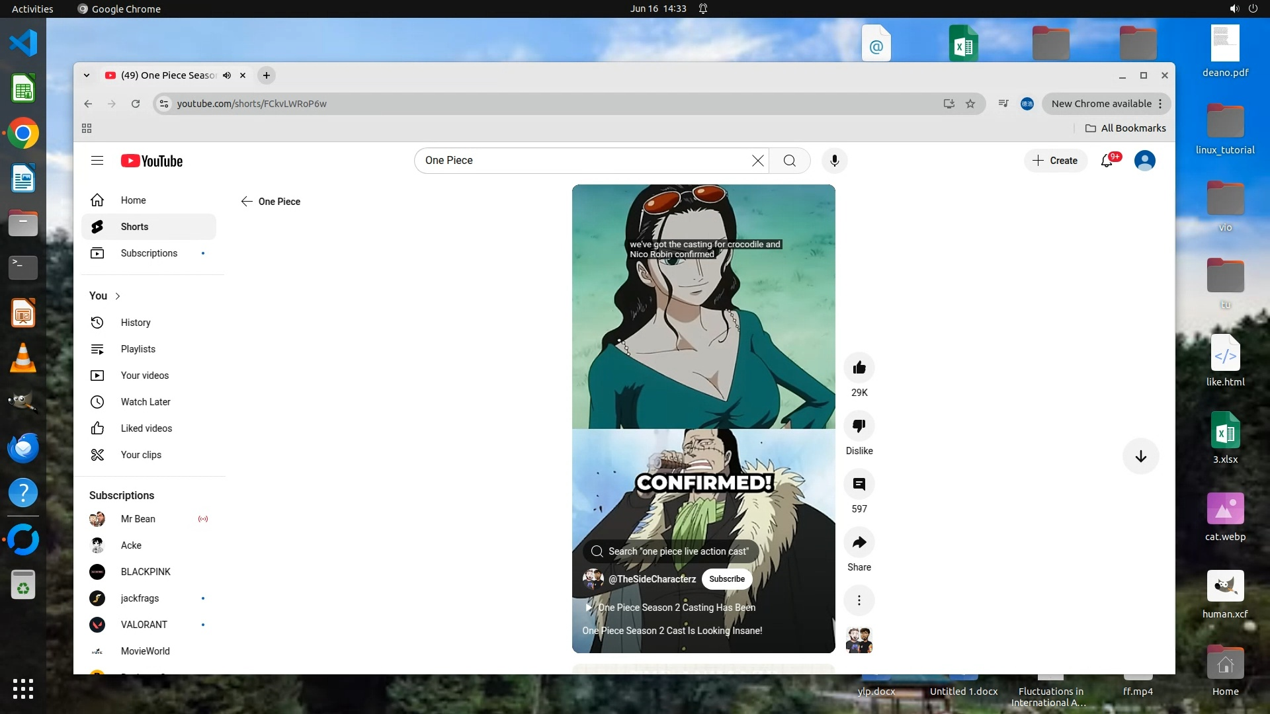Open YouTube notifications bell

coord(1107,161)
